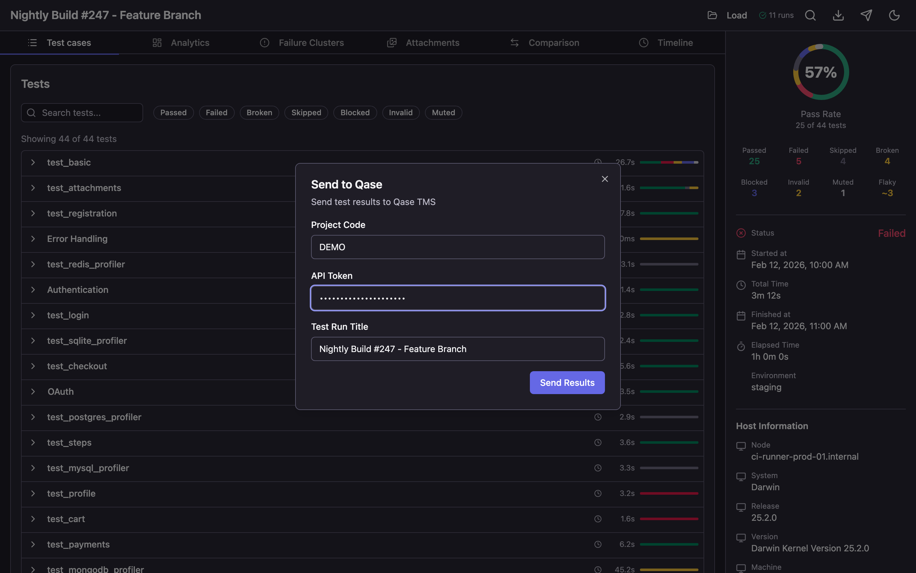Click the folder icon next to Load
The width and height of the screenshot is (916, 573).
(x=713, y=15)
